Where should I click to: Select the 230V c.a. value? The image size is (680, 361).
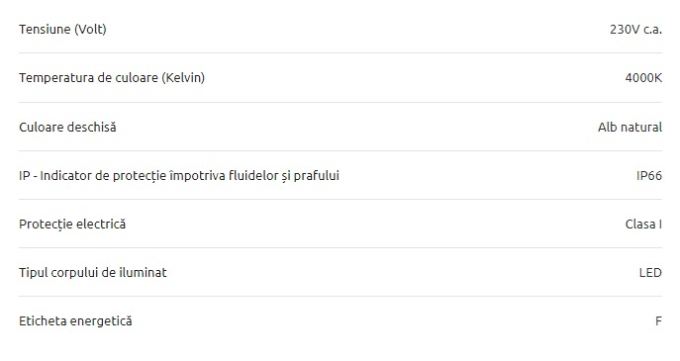635,30
